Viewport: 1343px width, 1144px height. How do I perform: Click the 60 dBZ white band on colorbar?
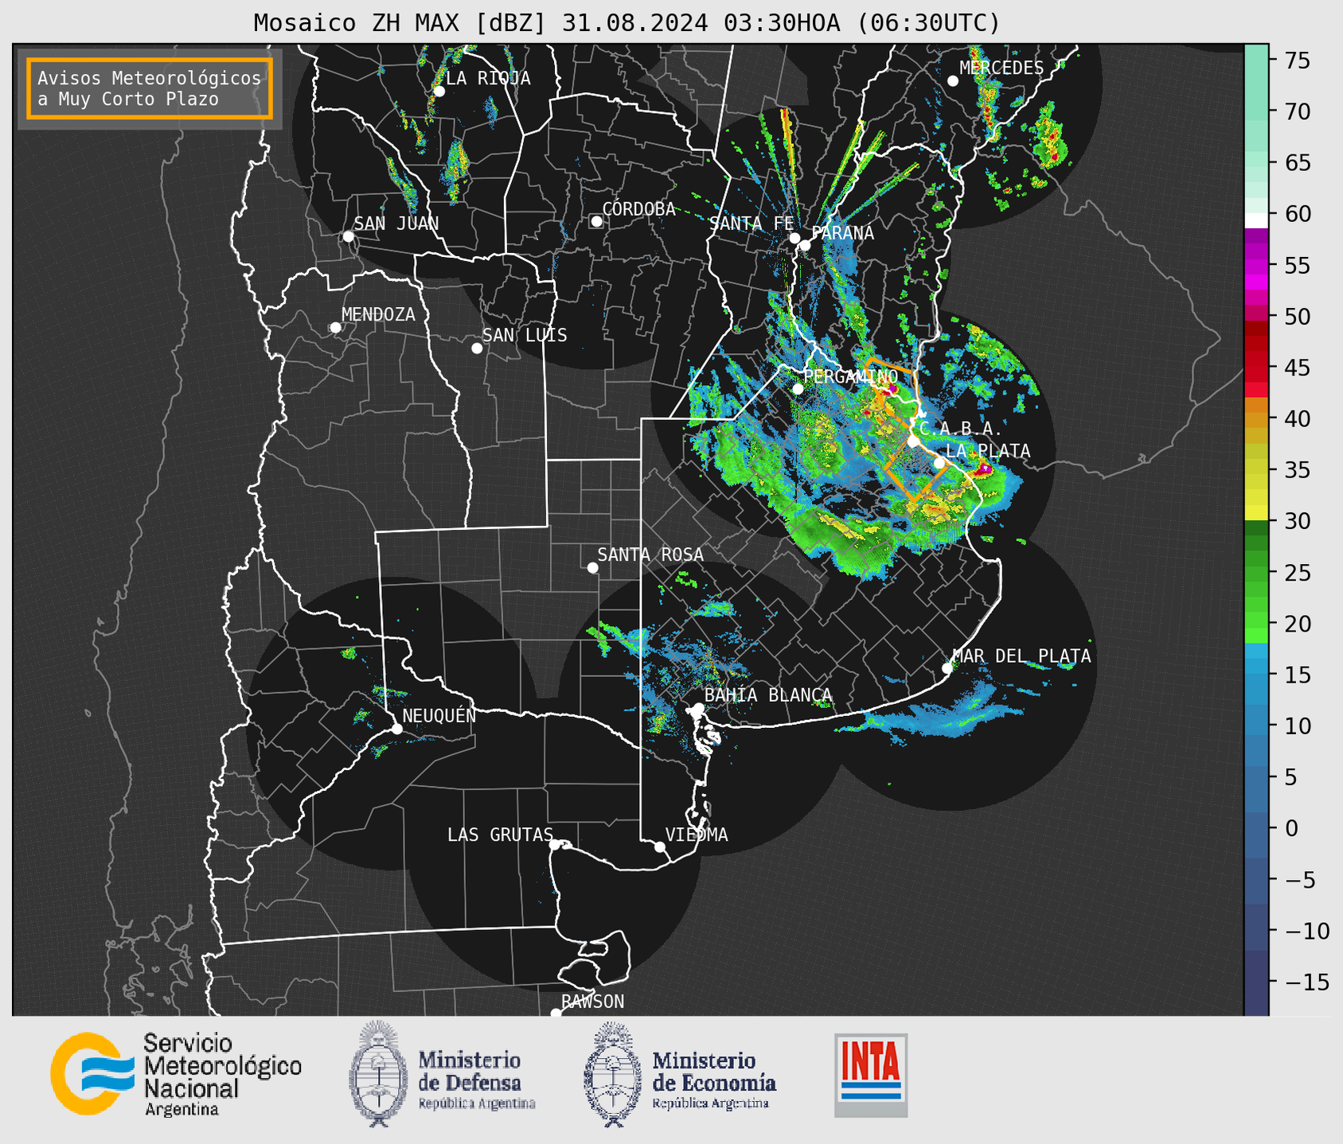coord(1256,220)
